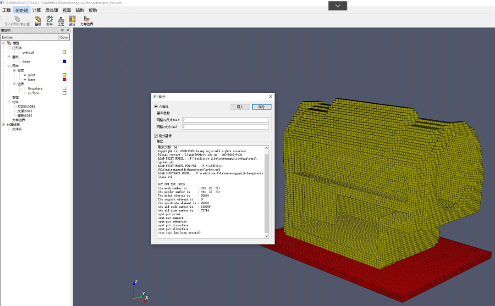Viewport: 495px width, 306px height.
Task: Collapse the 打印体 tree node
Action: 9,48
